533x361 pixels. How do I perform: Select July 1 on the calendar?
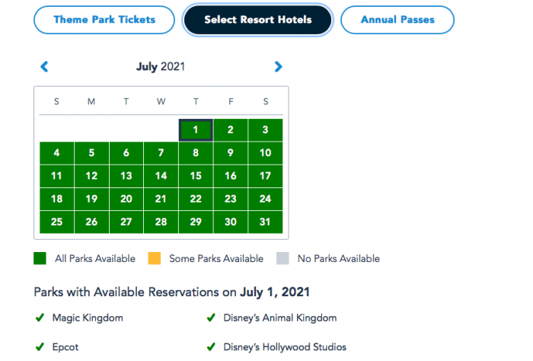click(x=196, y=130)
